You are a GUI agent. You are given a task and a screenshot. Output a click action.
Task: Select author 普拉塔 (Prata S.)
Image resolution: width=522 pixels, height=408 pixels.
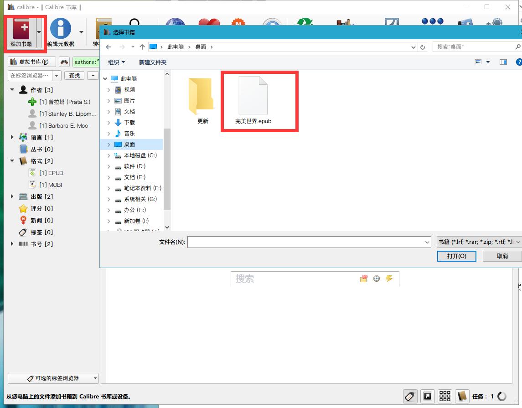65,102
